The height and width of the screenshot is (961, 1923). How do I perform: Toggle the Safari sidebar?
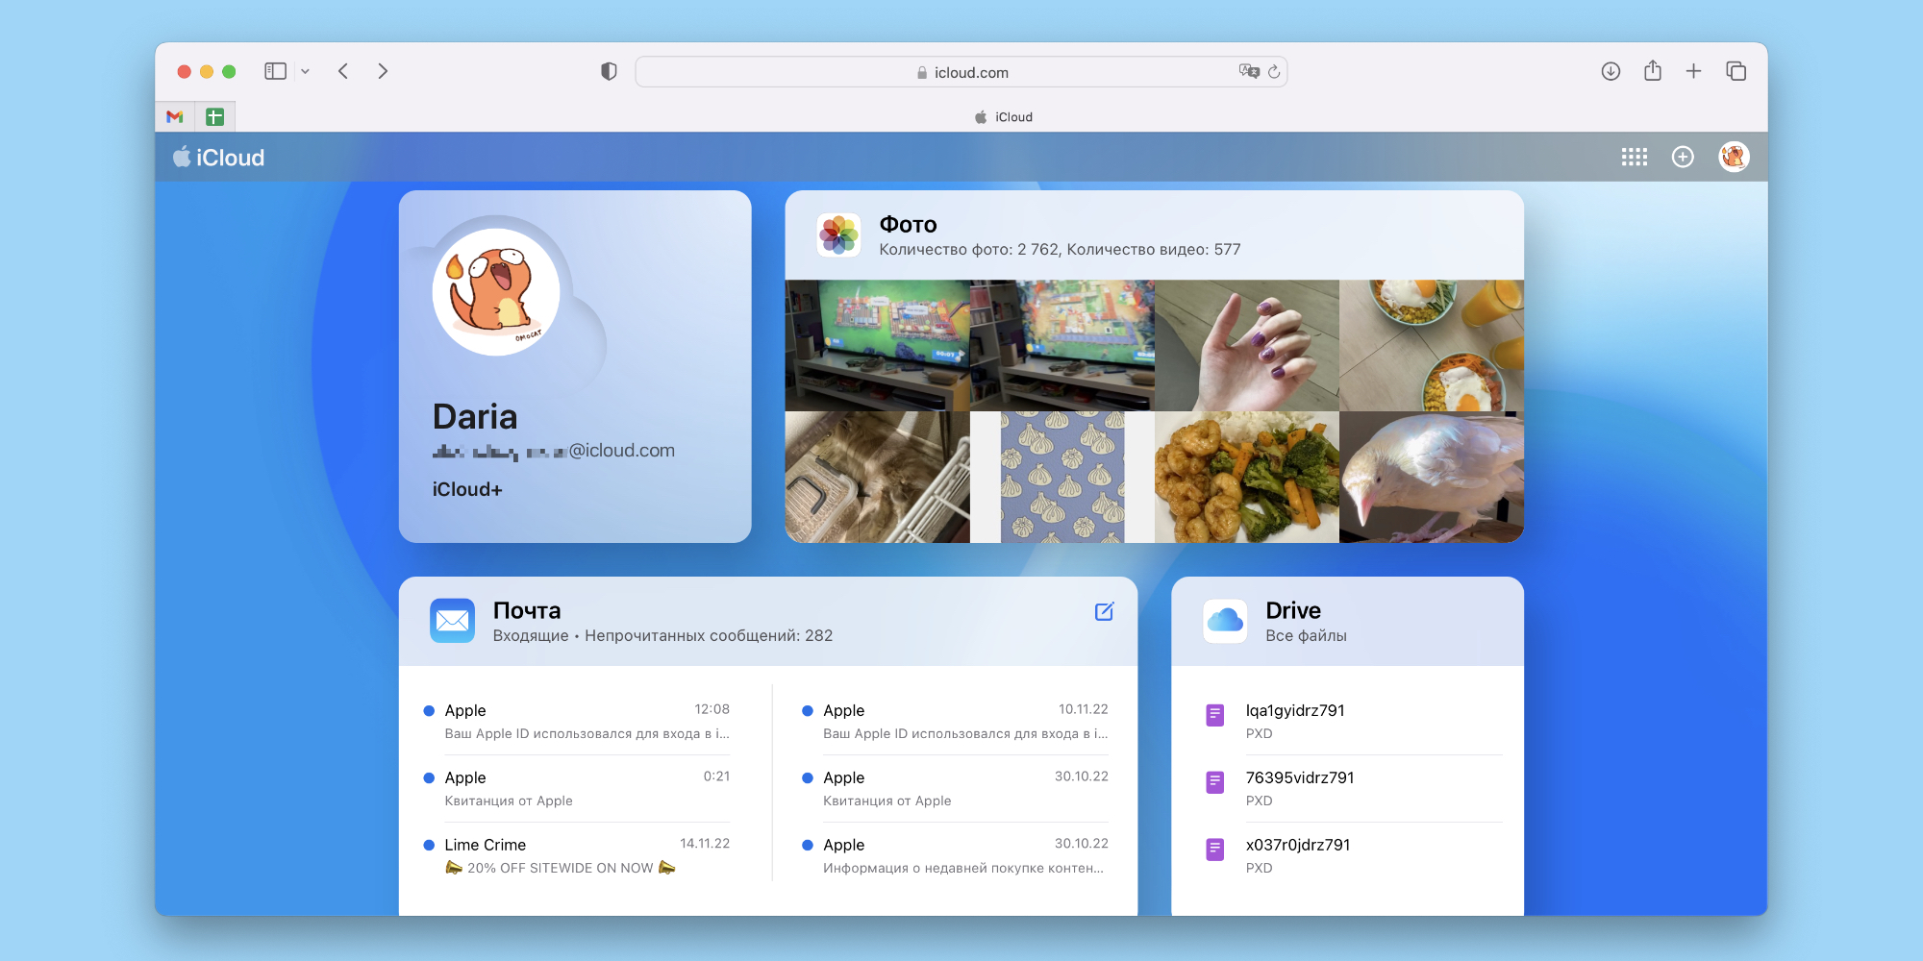[274, 70]
